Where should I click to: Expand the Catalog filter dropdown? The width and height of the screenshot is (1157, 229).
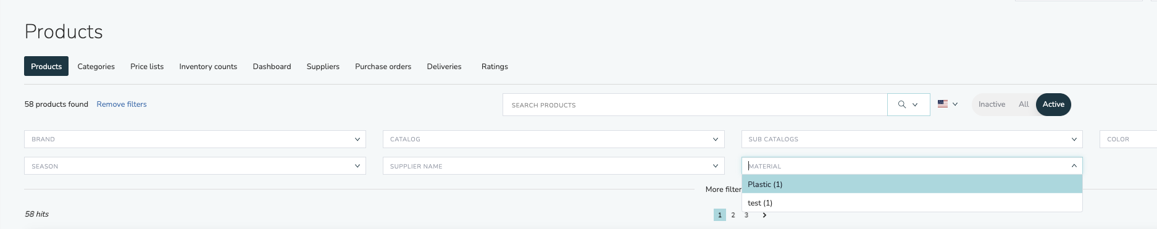coord(554,139)
